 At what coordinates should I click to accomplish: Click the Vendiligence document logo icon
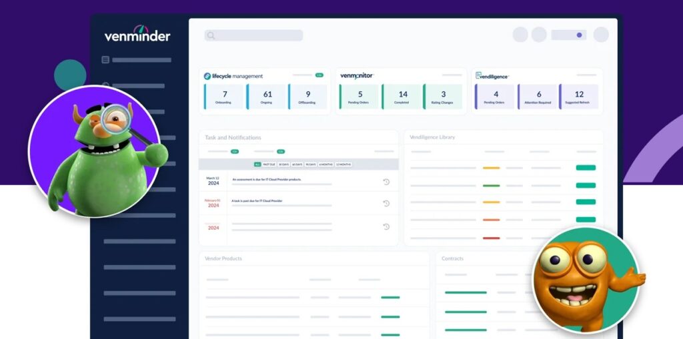point(478,76)
